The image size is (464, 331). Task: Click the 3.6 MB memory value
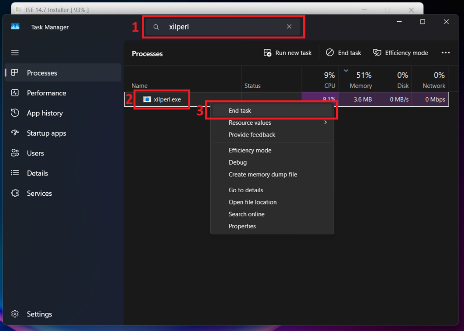[x=362, y=99]
